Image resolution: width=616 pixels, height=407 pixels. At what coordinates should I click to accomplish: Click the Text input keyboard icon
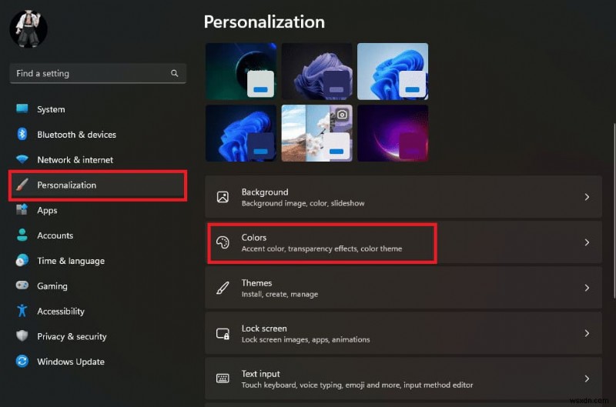(x=223, y=379)
